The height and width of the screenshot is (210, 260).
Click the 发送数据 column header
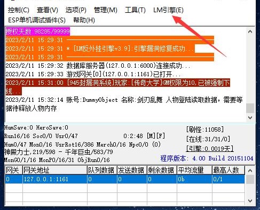[132, 170]
